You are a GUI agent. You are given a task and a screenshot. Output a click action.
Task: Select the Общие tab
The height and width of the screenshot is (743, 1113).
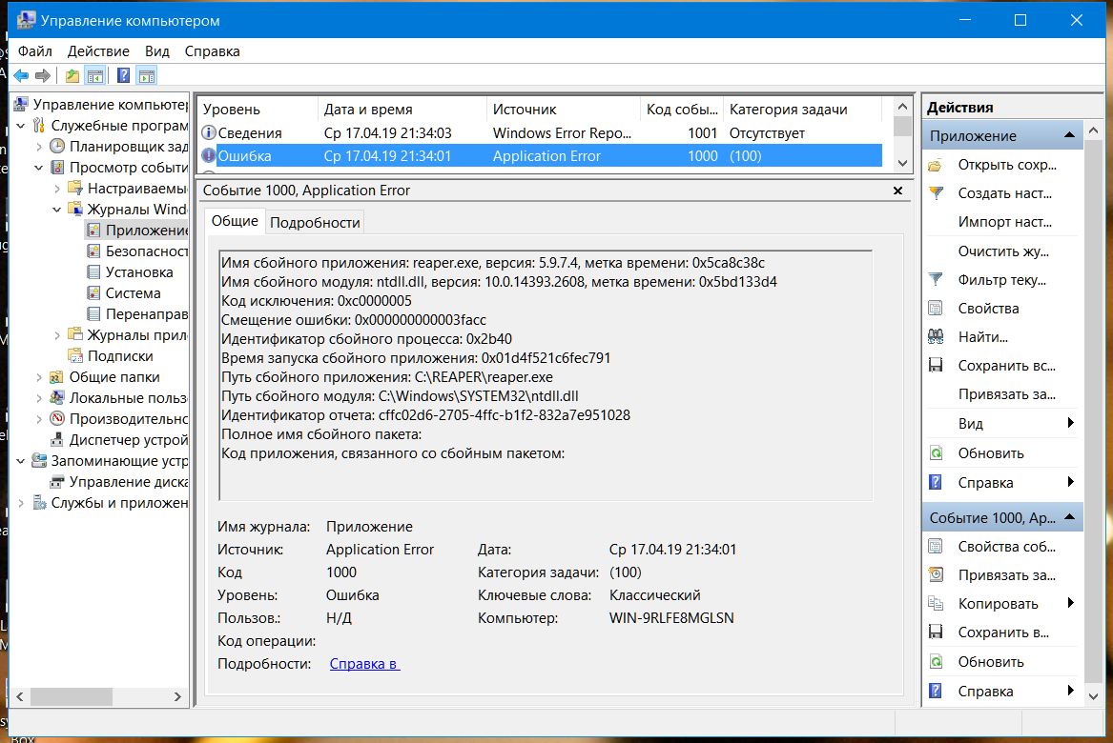[235, 221]
